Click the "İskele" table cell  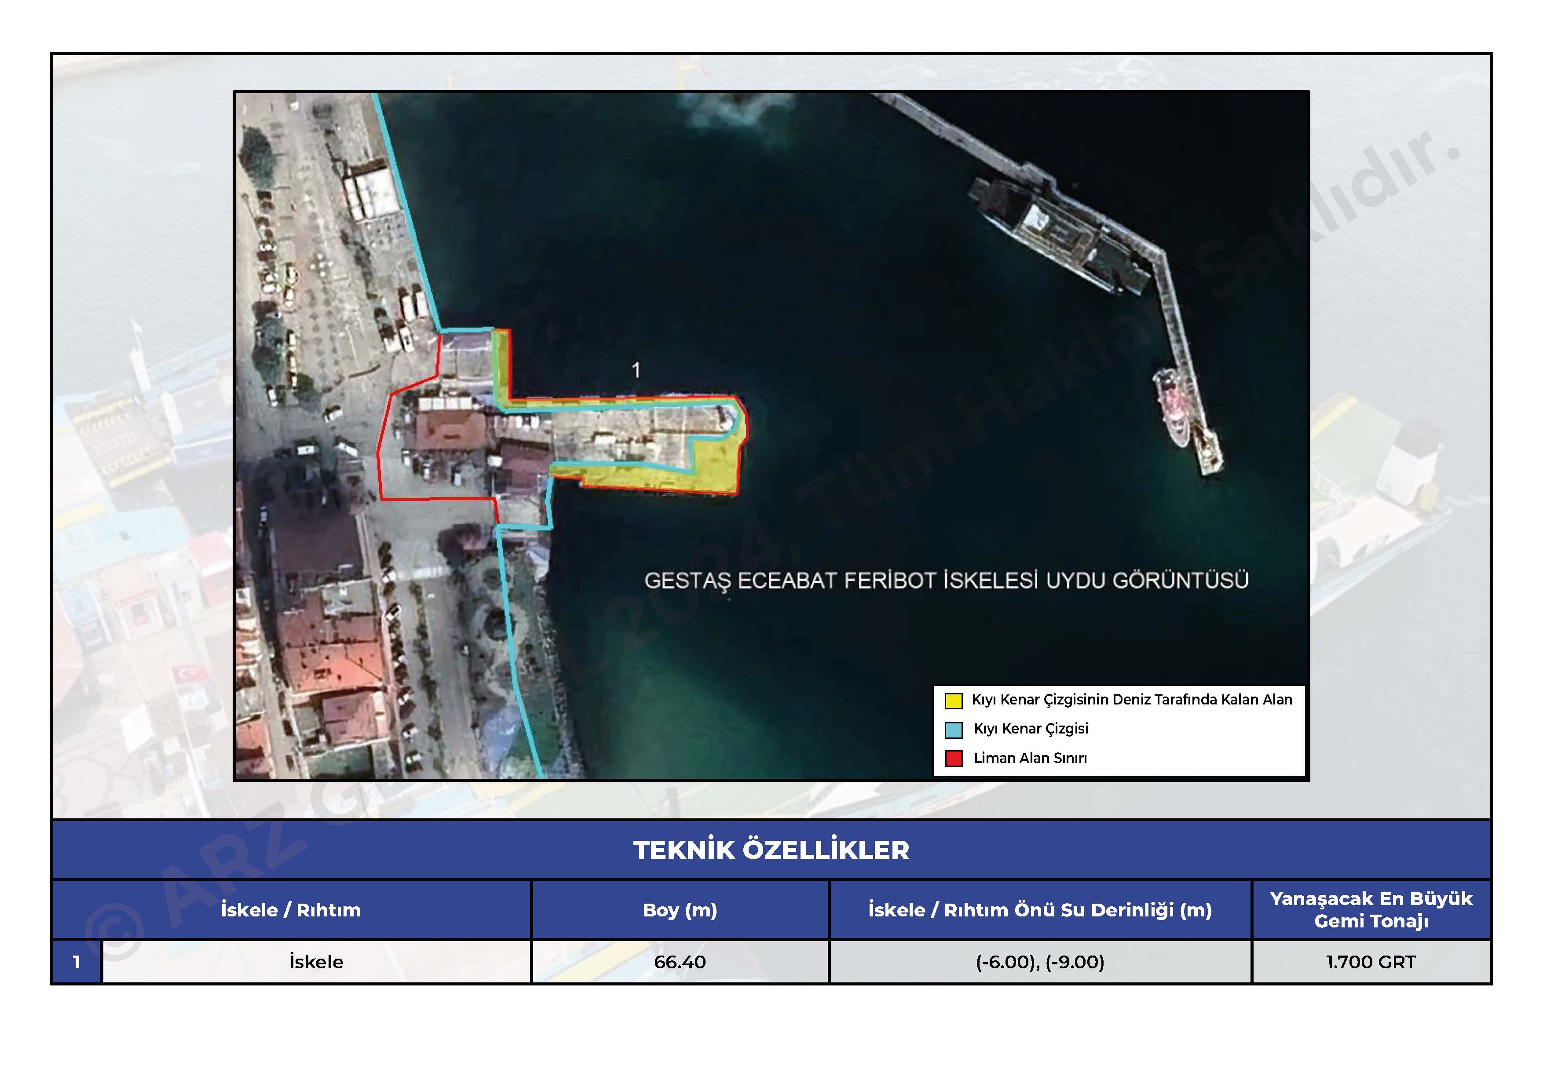click(317, 962)
